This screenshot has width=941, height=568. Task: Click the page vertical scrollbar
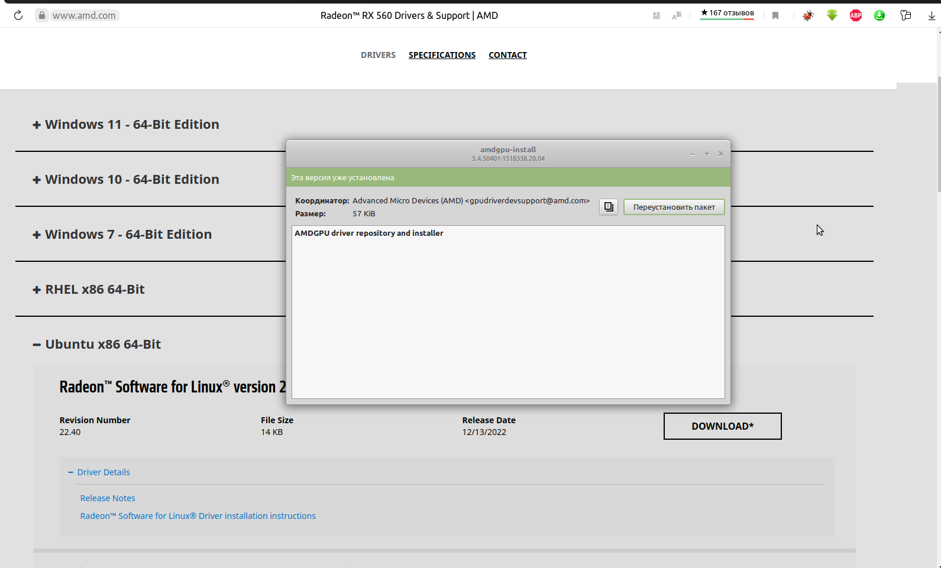(x=939, y=134)
